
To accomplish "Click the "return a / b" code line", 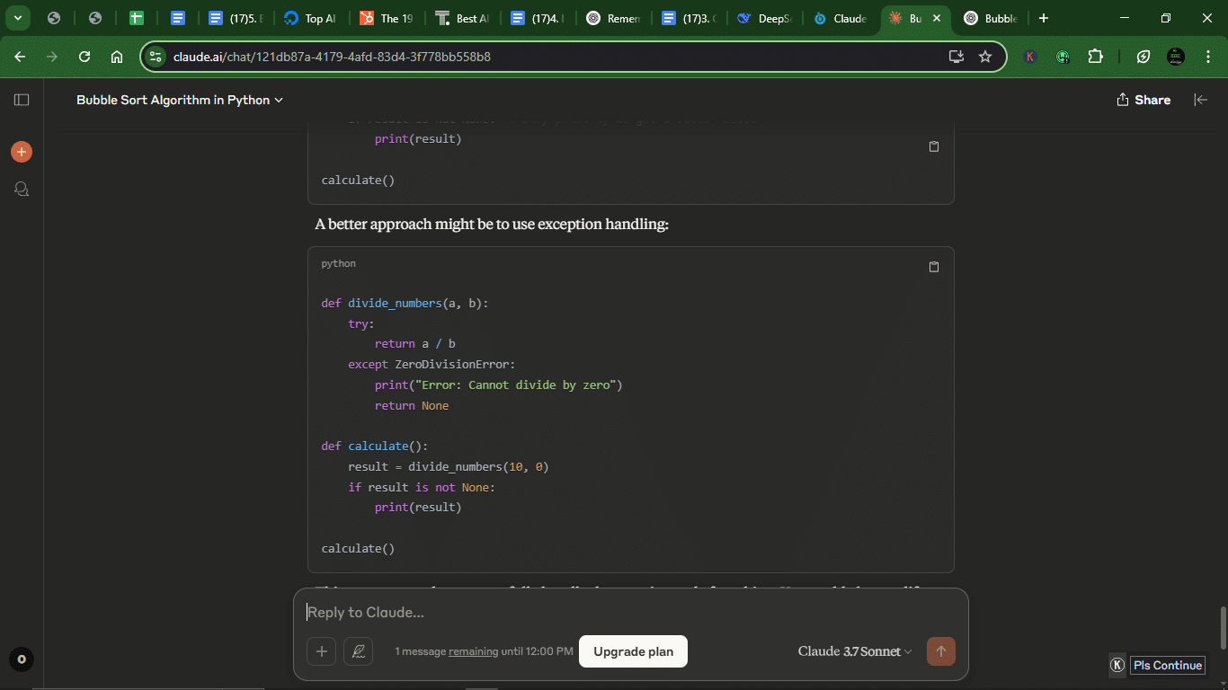I will point(415,344).
